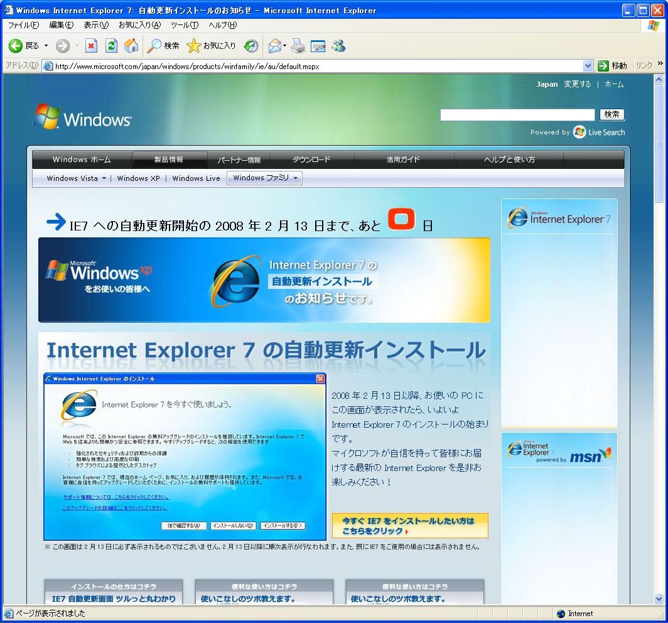668x623 pixels.
Task: Open the 編集(E) menu
Action: point(62,25)
